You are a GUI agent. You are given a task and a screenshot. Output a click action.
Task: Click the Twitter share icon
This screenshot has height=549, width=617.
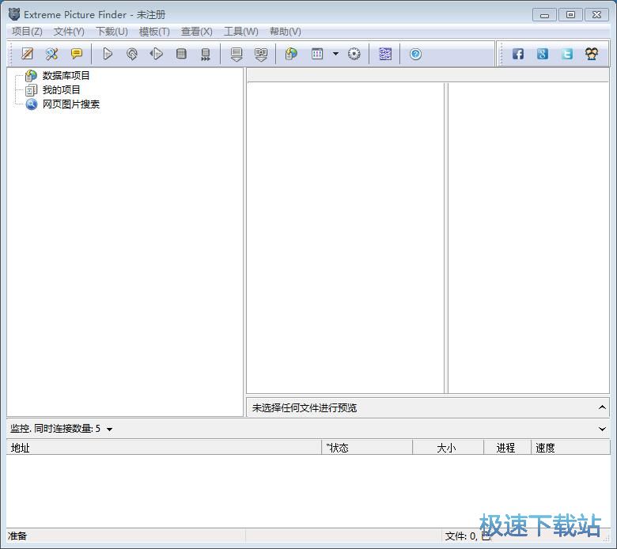(x=567, y=54)
